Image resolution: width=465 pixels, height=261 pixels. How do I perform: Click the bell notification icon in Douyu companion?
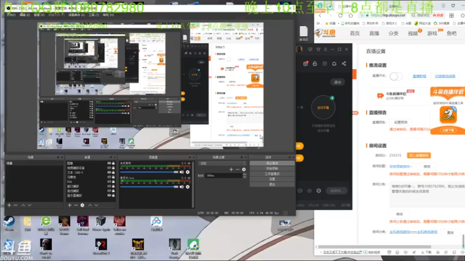(x=334, y=64)
